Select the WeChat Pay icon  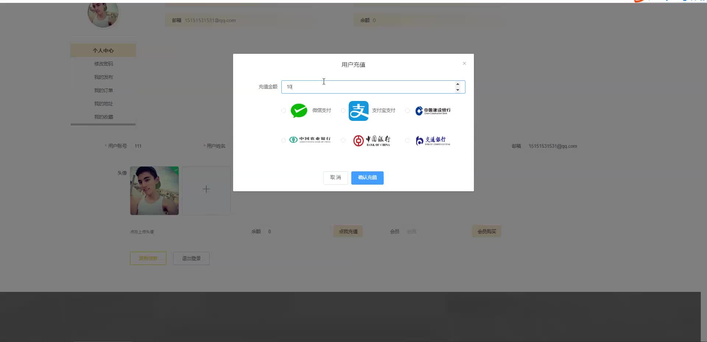[x=299, y=111]
